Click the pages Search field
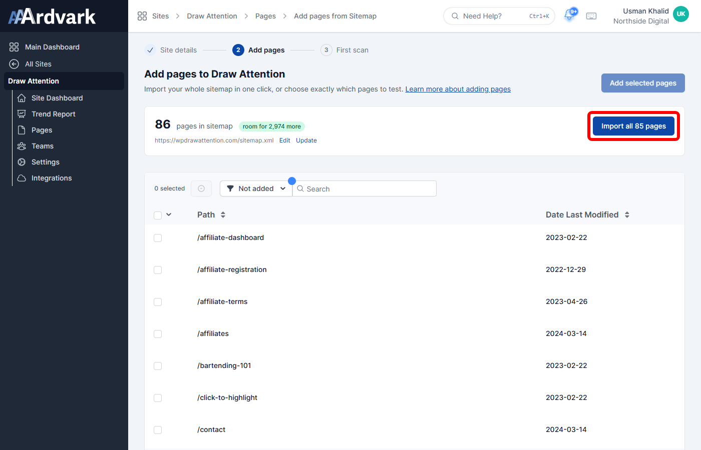701x450 pixels. pyautogui.click(x=365, y=188)
